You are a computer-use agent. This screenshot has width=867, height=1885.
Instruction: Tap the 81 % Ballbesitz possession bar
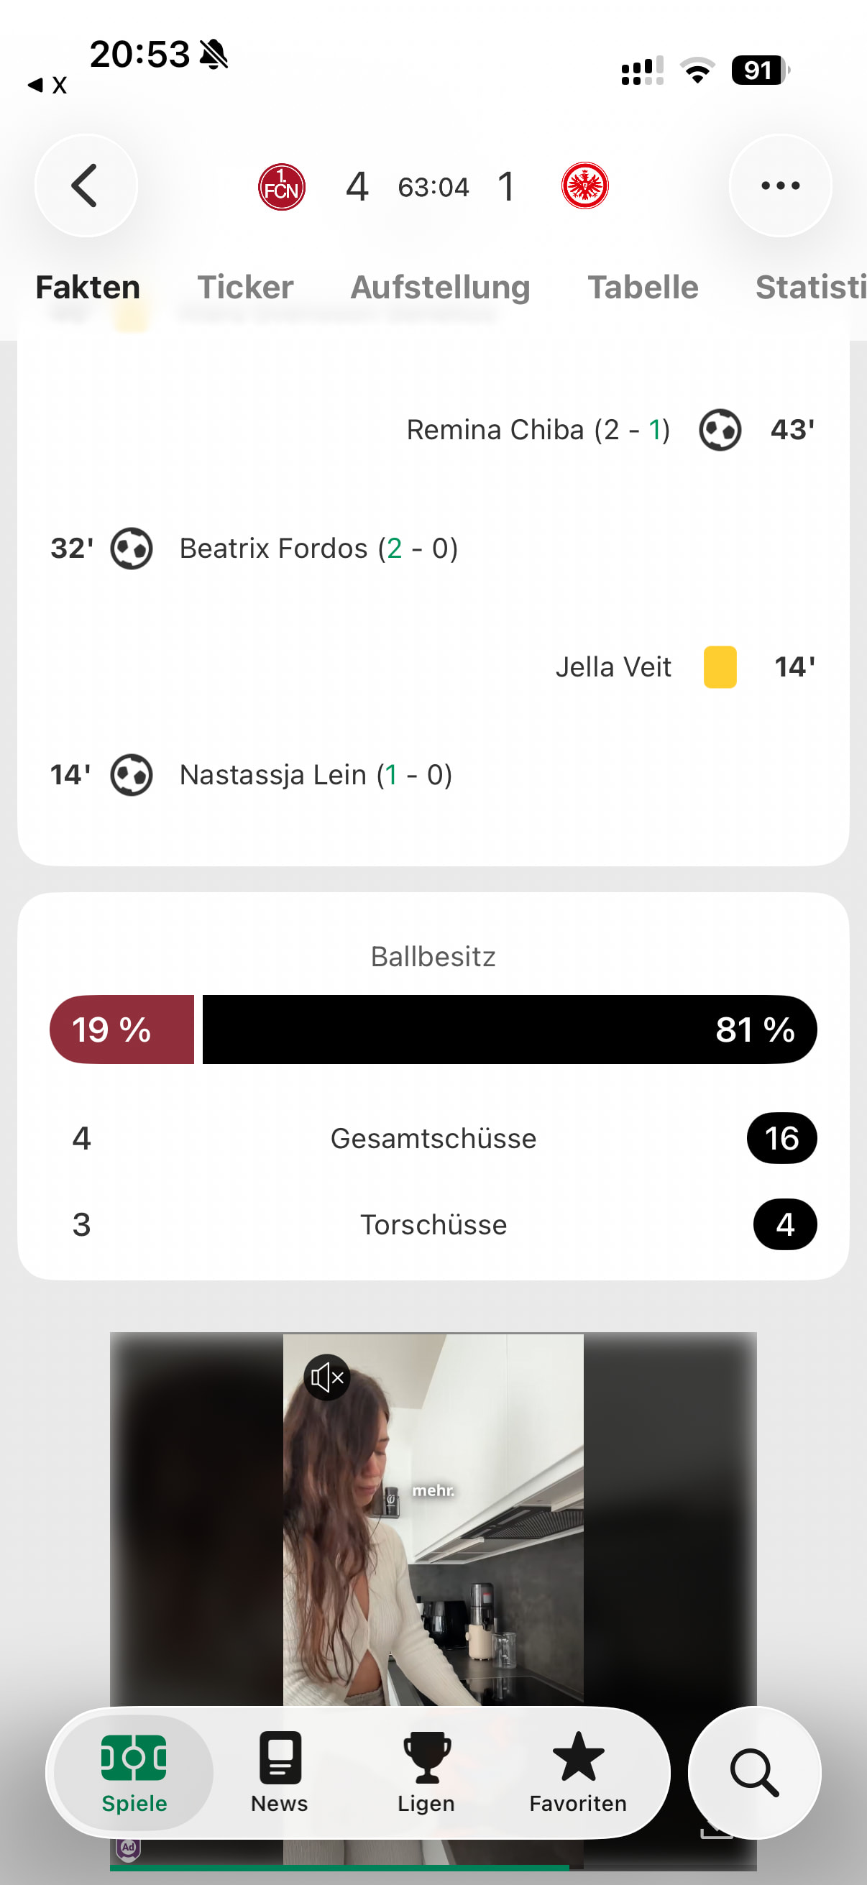509,1029
